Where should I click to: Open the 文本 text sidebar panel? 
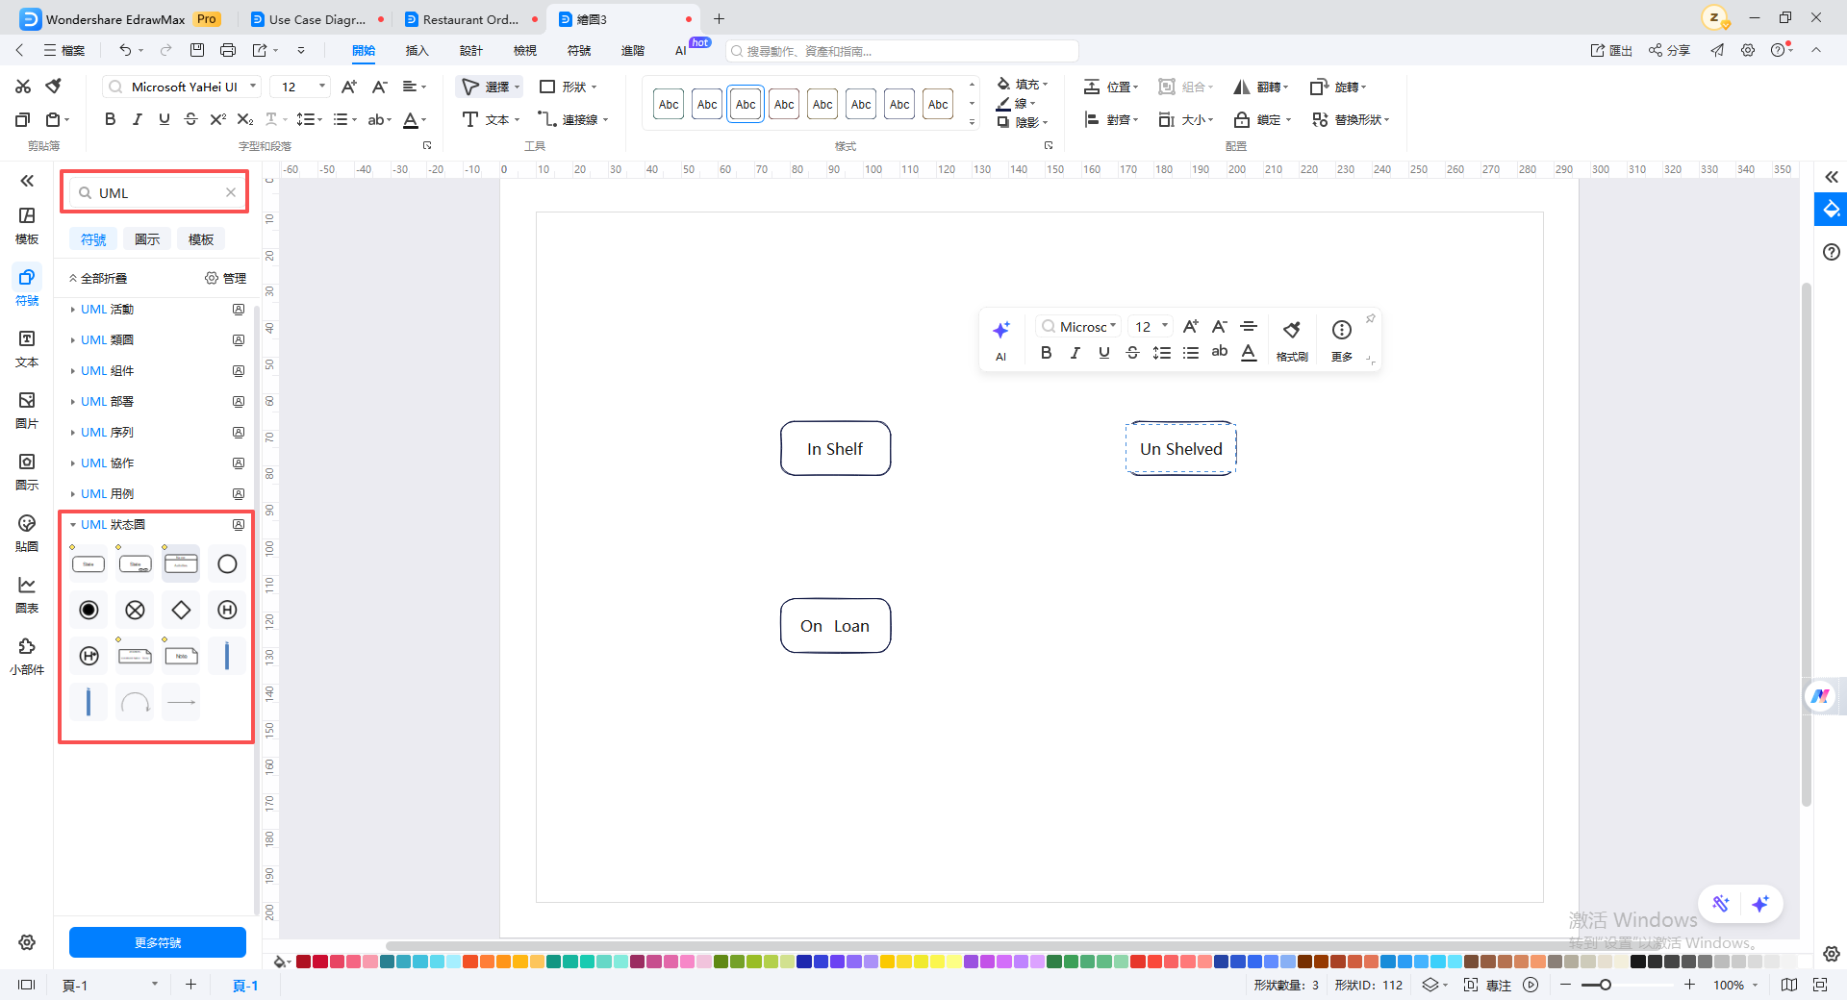(27, 348)
